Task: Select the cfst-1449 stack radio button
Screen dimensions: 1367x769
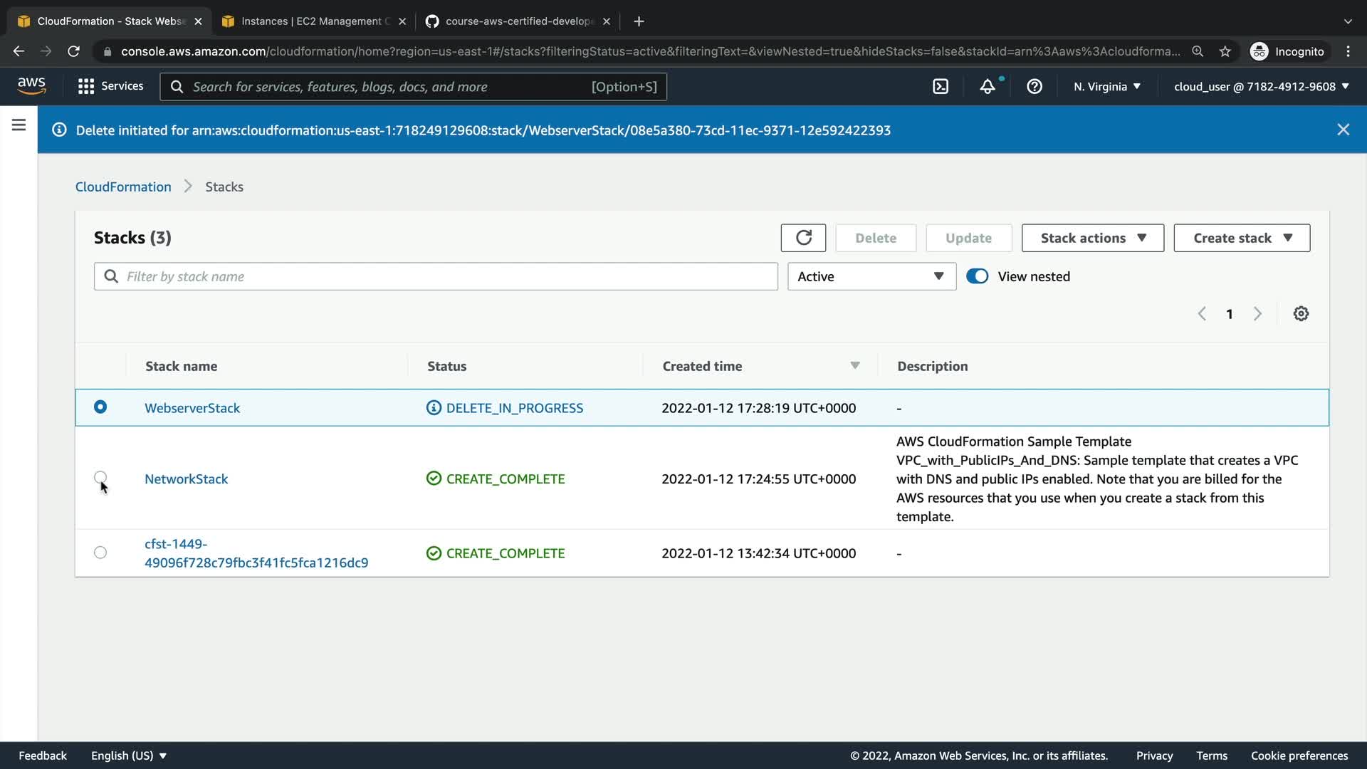Action: coord(100,553)
